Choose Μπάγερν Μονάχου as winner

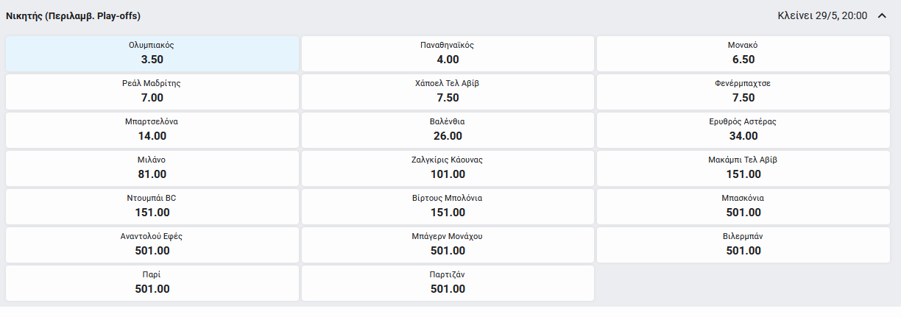[448, 244]
